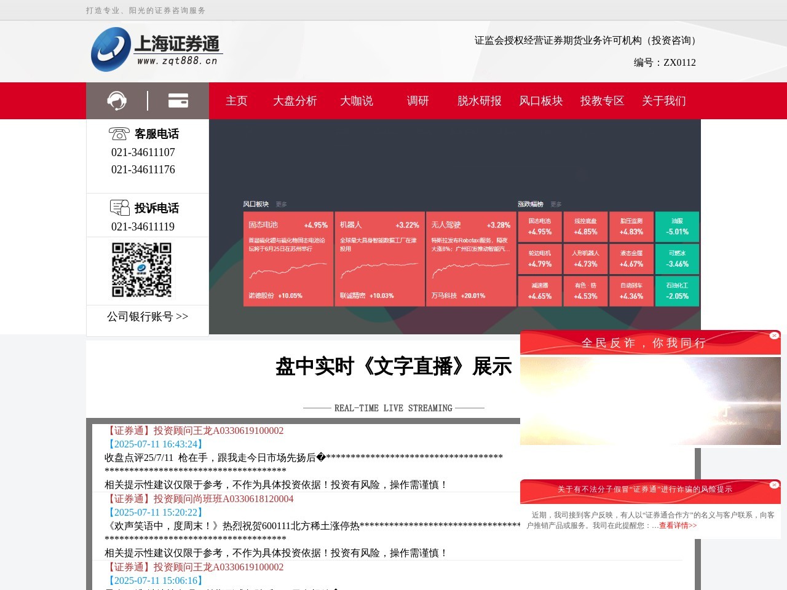The image size is (787, 590).
Task: Click the complaint letter icon beside 投诉电话
Action: pyautogui.click(x=119, y=207)
